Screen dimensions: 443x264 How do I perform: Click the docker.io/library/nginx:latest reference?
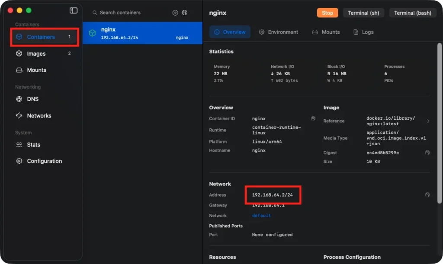[x=391, y=121]
